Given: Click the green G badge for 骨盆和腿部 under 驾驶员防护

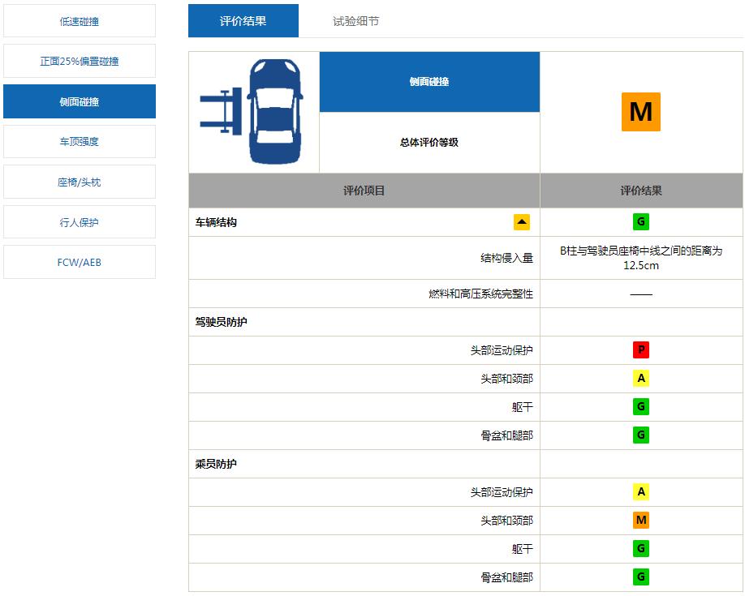Looking at the screenshot, I should (641, 435).
